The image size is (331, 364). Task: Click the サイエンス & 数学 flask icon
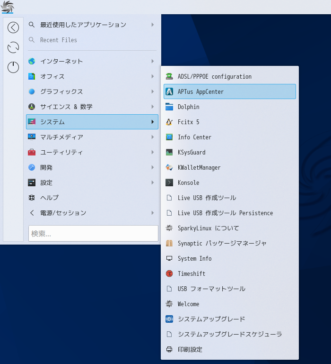(x=32, y=107)
